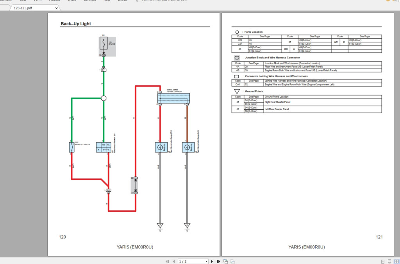Click Connector Joining Wire Harness and Wire Harness heading
This screenshot has width=400, height=264.
tap(276, 76)
